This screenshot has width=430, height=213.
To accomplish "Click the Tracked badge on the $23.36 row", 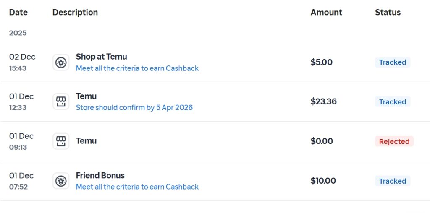I will coord(392,102).
